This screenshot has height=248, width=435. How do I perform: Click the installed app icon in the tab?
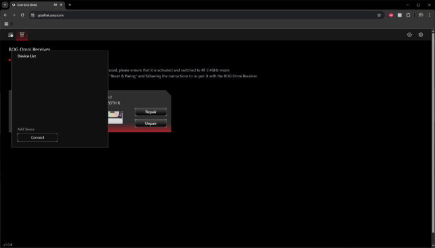pyautogui.click(x=55, y=5)
